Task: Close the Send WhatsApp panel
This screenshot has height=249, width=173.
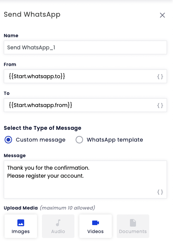Action: [x=162, y=15]
